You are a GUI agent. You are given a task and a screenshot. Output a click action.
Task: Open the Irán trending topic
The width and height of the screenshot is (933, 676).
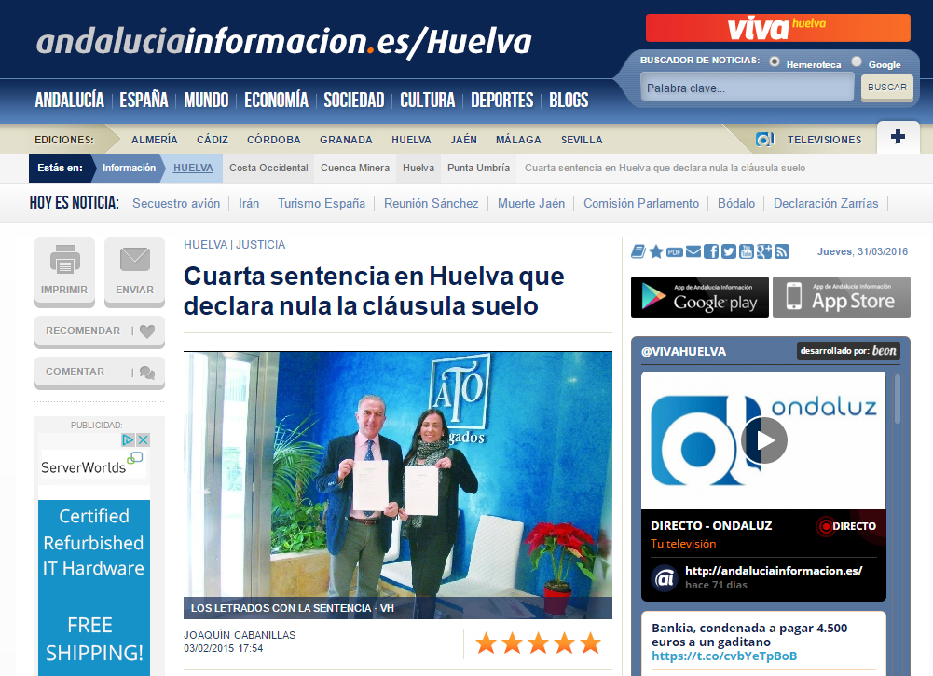point(249,203)
